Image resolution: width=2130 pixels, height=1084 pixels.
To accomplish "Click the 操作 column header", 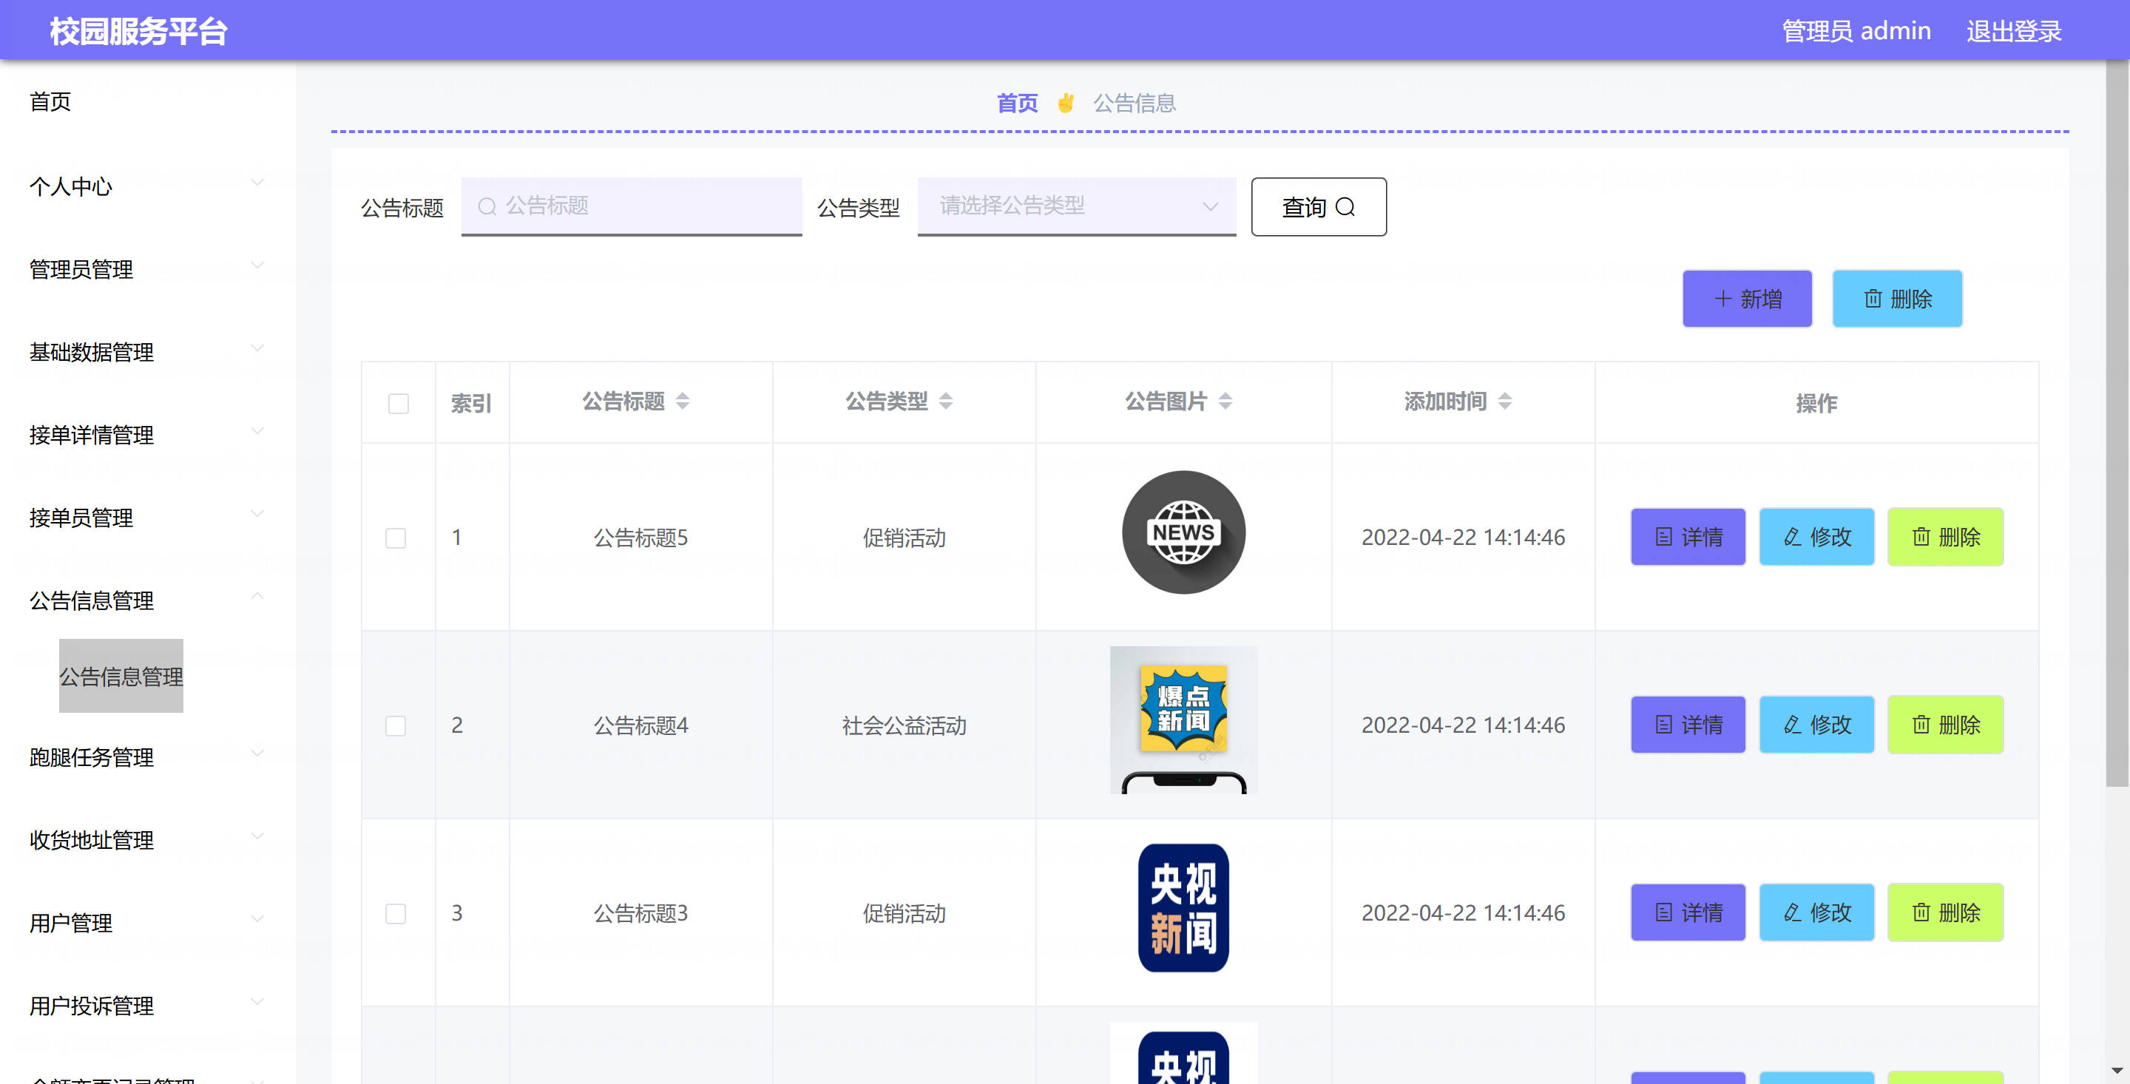I will coord(1816,403).
